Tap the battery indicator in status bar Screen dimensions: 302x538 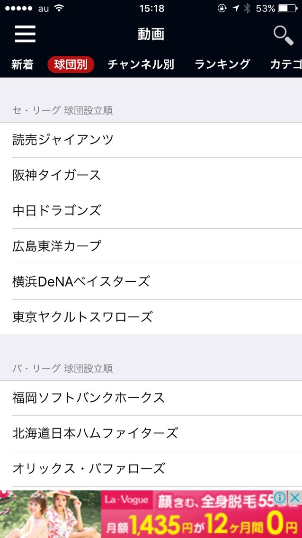coord(286,9)
